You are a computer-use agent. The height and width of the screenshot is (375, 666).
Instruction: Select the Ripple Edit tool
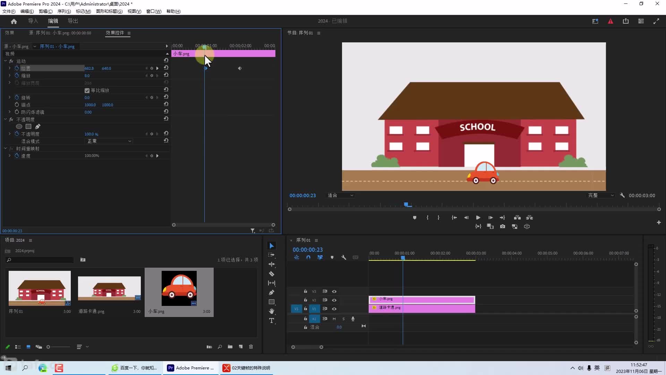click(x=272, y=264)
